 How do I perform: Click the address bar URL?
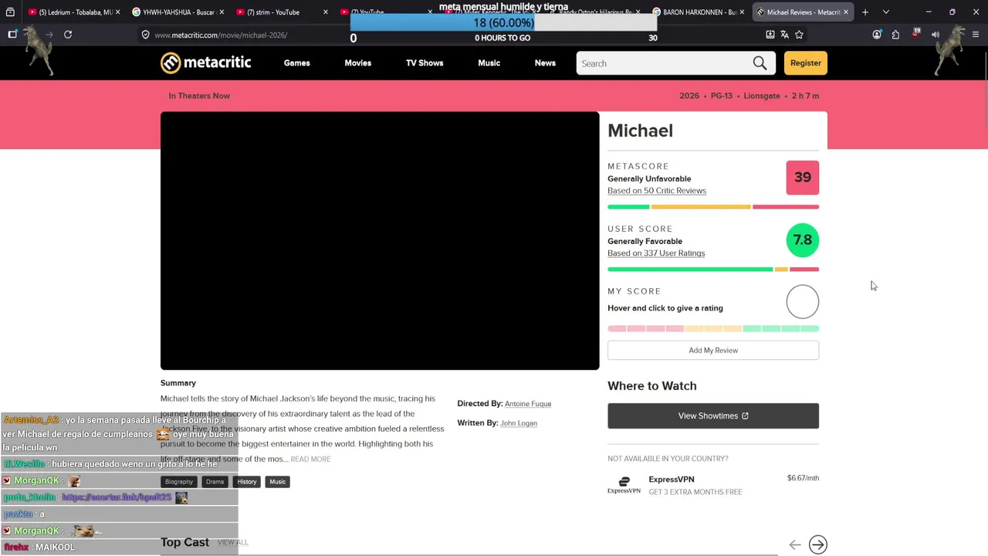point(221,36)
